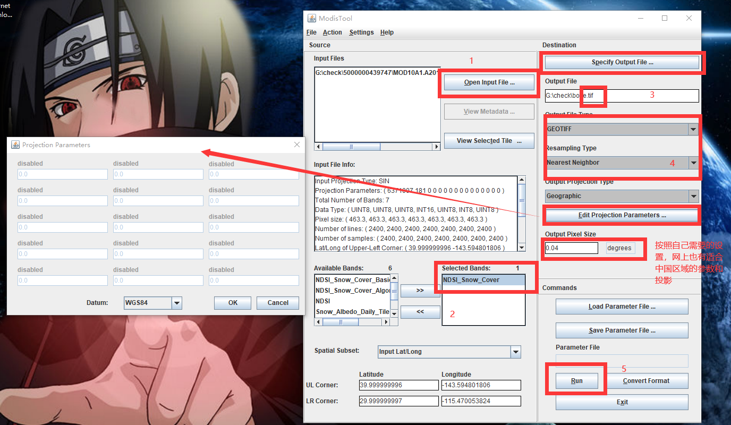This screenshot has width=731, height=425.
Task: Click the LR Corner Latitude field
Action: click(x=398, y=401)
